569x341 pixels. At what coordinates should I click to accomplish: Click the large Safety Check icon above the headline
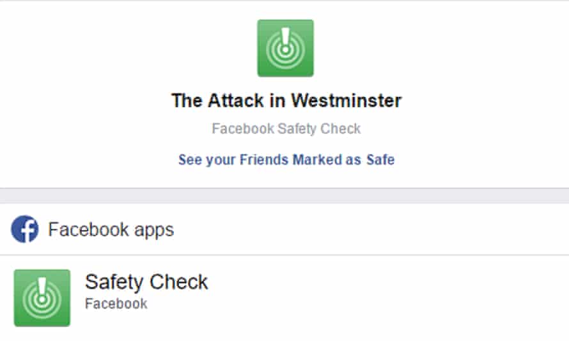[x=285, y=48]
